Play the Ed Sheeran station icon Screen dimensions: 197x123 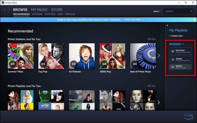point(74,64)
